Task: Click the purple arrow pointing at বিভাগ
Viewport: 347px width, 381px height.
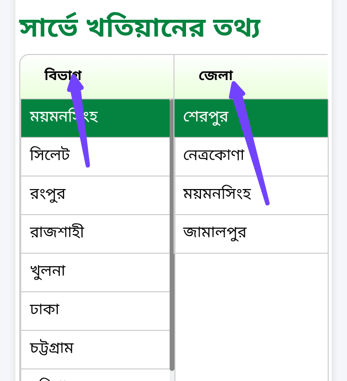Action: coord(81,125)
